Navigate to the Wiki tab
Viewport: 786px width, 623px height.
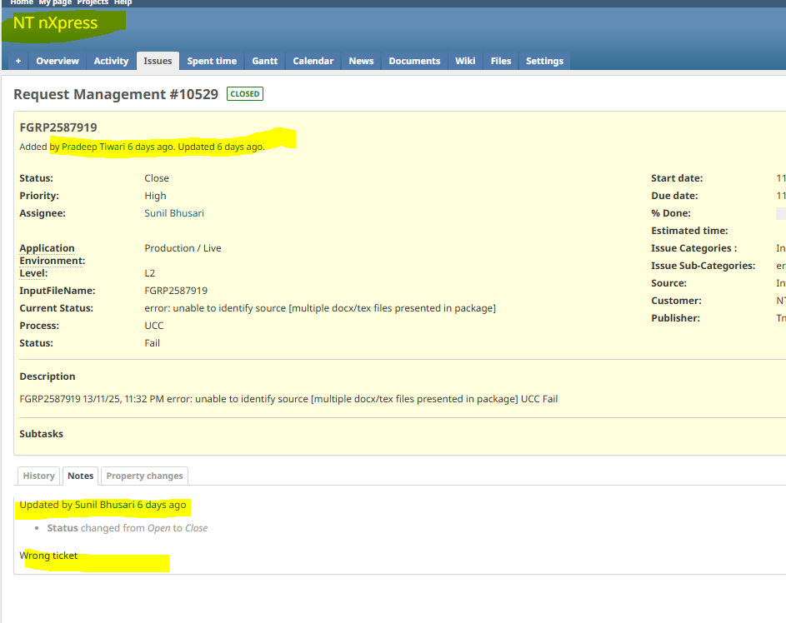(465, 61)
